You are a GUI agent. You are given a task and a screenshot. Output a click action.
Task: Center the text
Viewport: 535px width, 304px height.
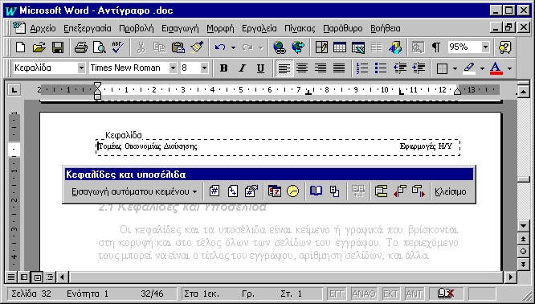click(302, 68)
